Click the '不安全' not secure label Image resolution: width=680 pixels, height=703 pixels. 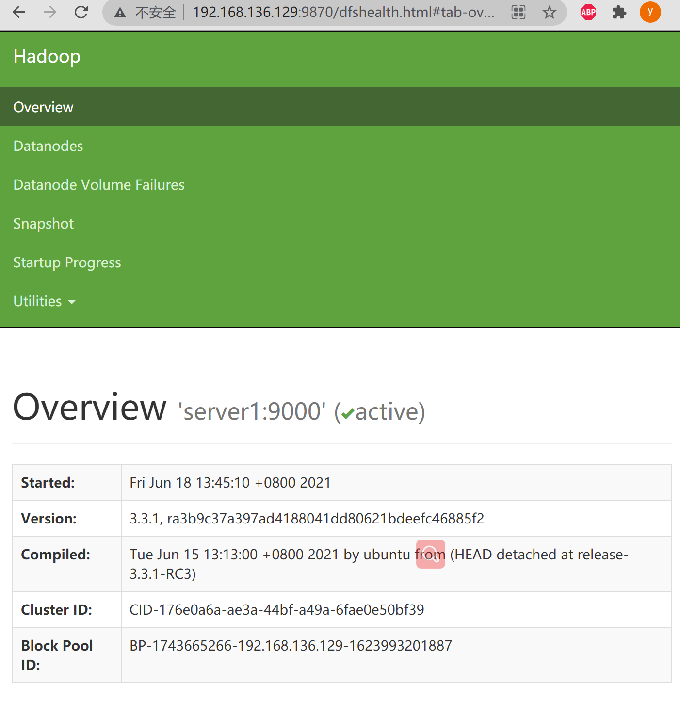pyautogui.click(x=155, y=13)
